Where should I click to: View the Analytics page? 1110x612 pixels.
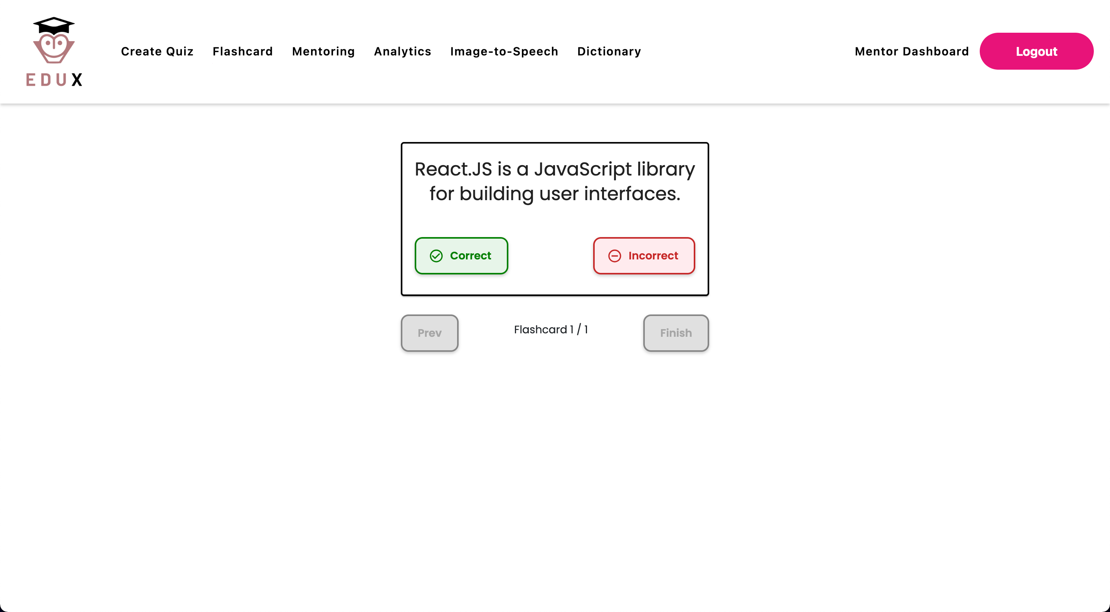[402, 51]
